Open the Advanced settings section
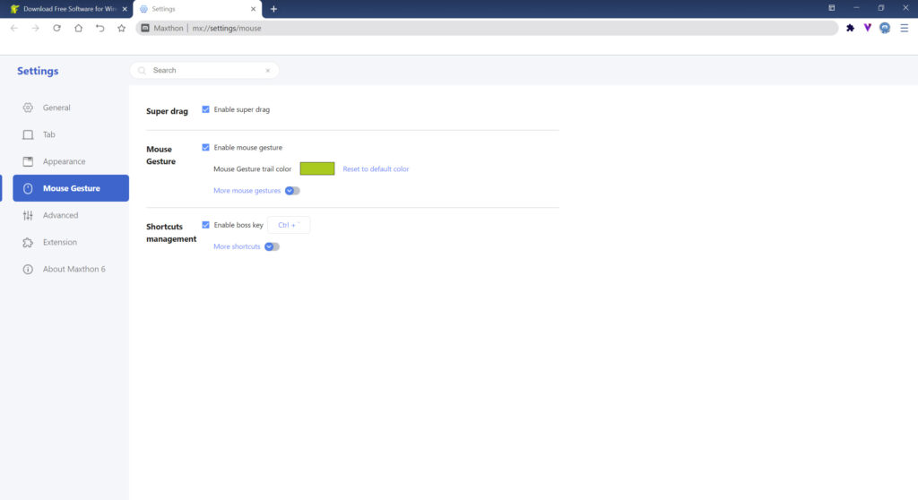This screenshot has width=918, height=500. tap(60, 215)
